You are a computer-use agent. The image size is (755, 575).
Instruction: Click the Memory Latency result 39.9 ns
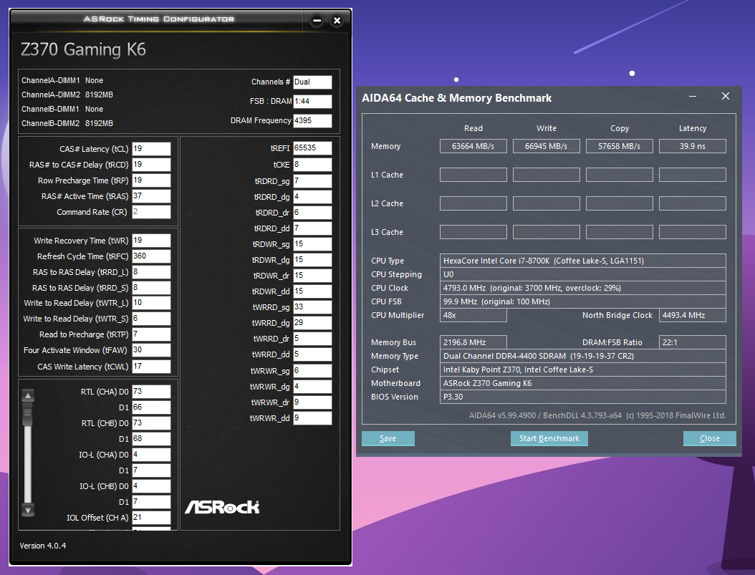(x=693, y=146)
